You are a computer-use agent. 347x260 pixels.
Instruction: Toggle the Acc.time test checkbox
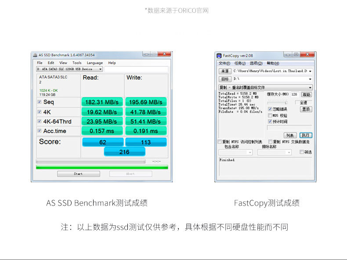pyautogui.click(x=40, y=130)
